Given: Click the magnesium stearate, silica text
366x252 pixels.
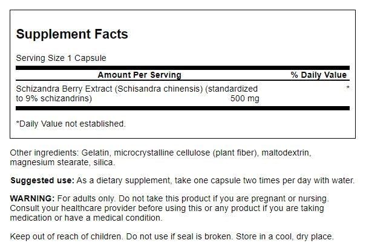Looking at the screenshot, I should click(x=61, y=163).
